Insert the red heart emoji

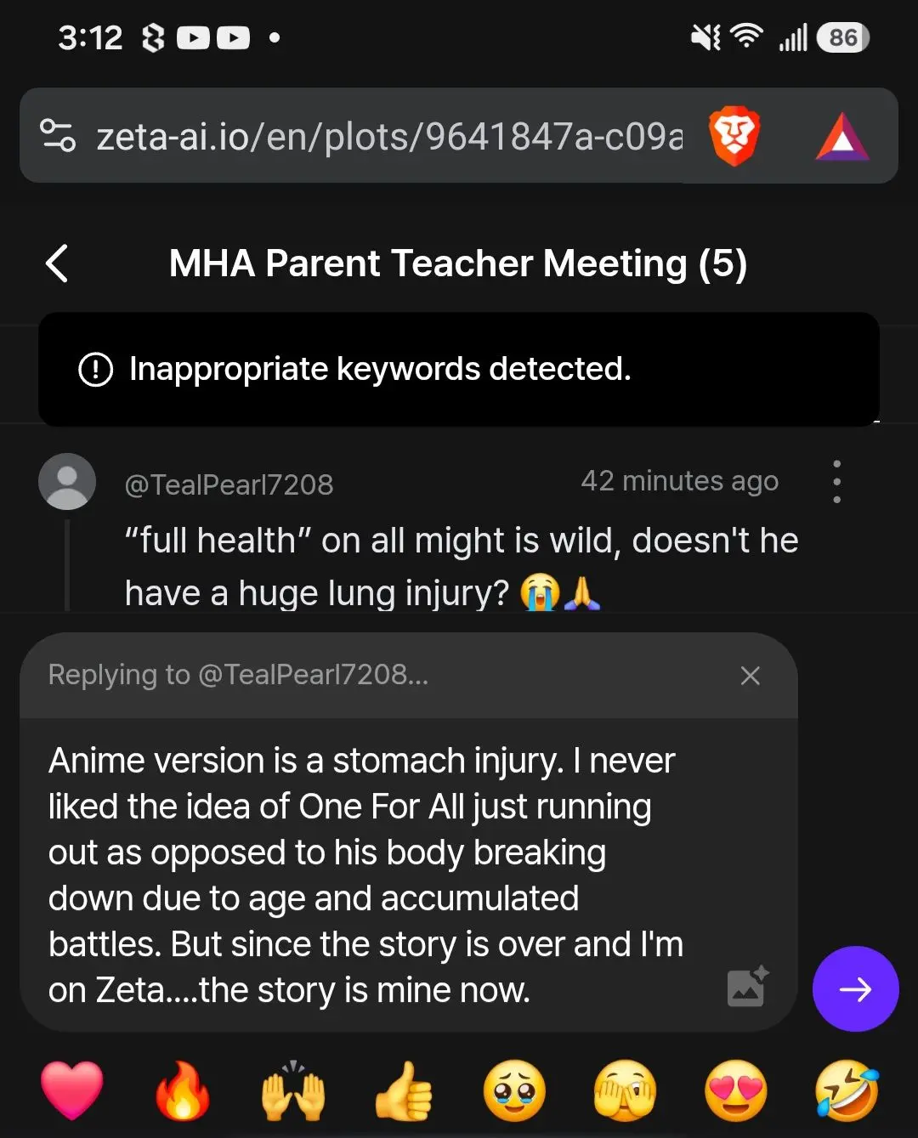tap(72, 1091)
